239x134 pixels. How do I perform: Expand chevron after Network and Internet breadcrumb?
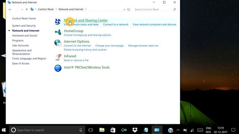[86, 9]
